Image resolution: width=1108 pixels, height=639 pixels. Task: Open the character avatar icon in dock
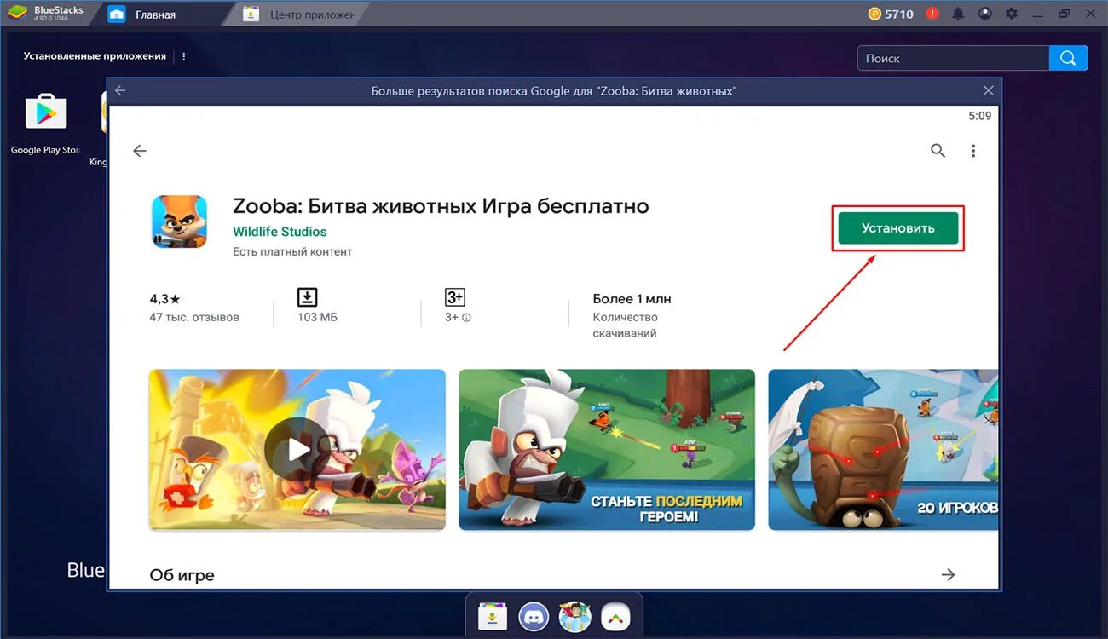[x=574, y=615]
